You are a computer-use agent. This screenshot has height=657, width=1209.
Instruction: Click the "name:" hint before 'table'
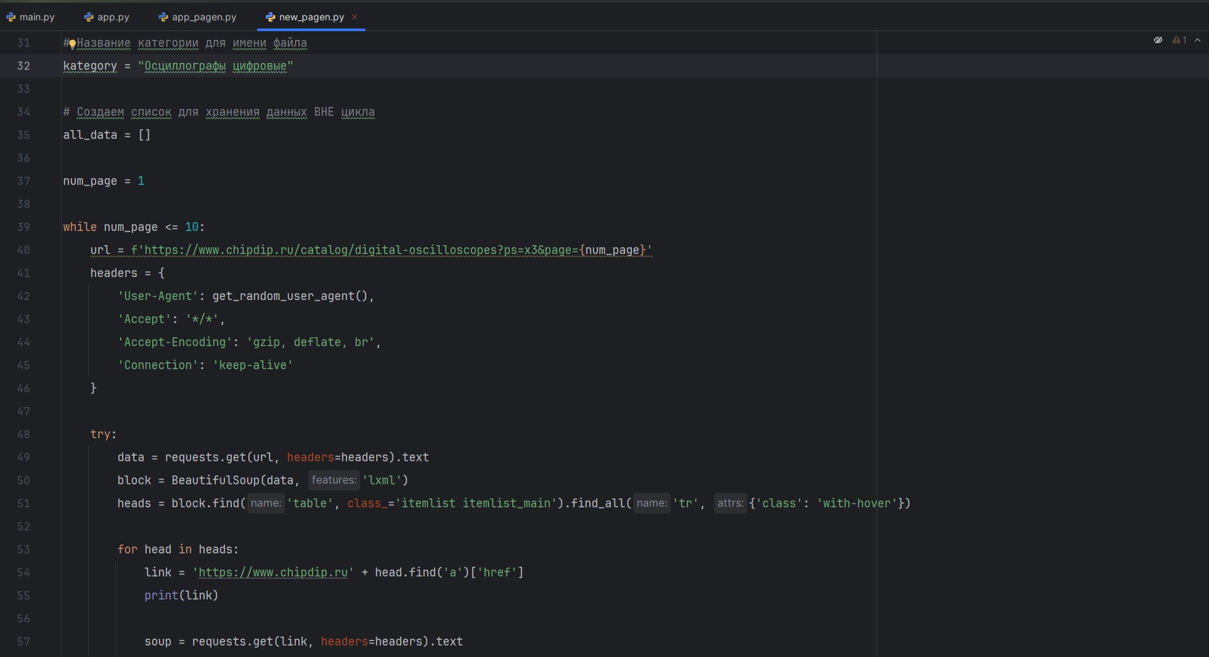click(x=266, y=503)
